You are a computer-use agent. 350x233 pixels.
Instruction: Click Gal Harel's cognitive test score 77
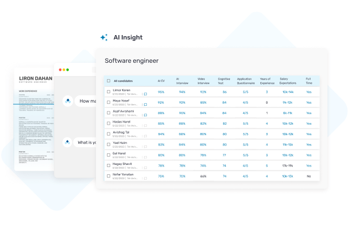[225, 156]
